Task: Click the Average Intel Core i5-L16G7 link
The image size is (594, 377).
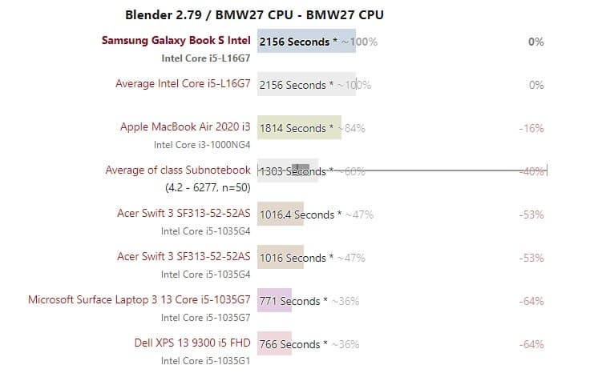Action: pos(183,84)
